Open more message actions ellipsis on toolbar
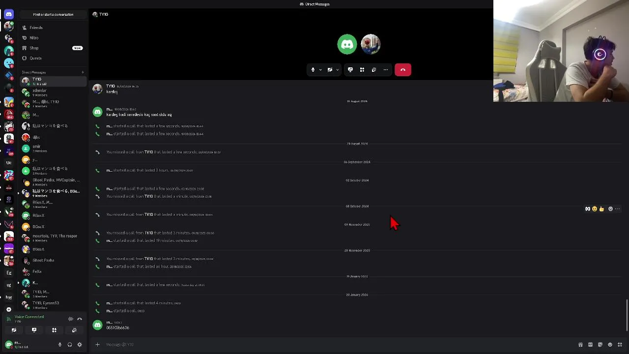The width and height of the screenshot is (629, 354). pyautogui.click(x=618, y=209)
